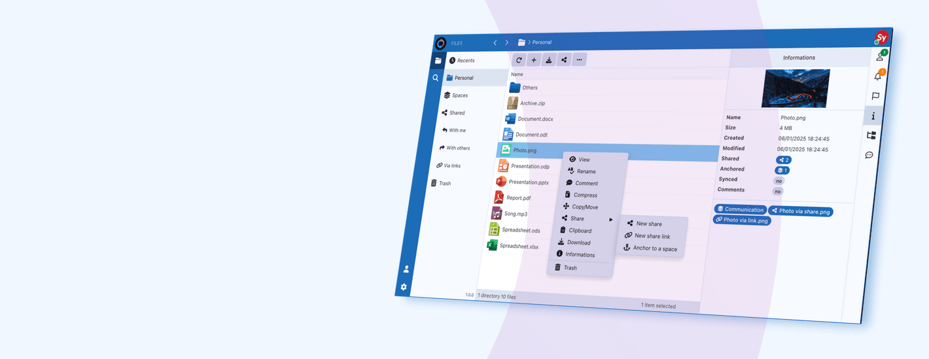Viewport: 929px width, 359px height.
Task: Expand the three-dots more options toolbar button
Action: tap(579, 60)
